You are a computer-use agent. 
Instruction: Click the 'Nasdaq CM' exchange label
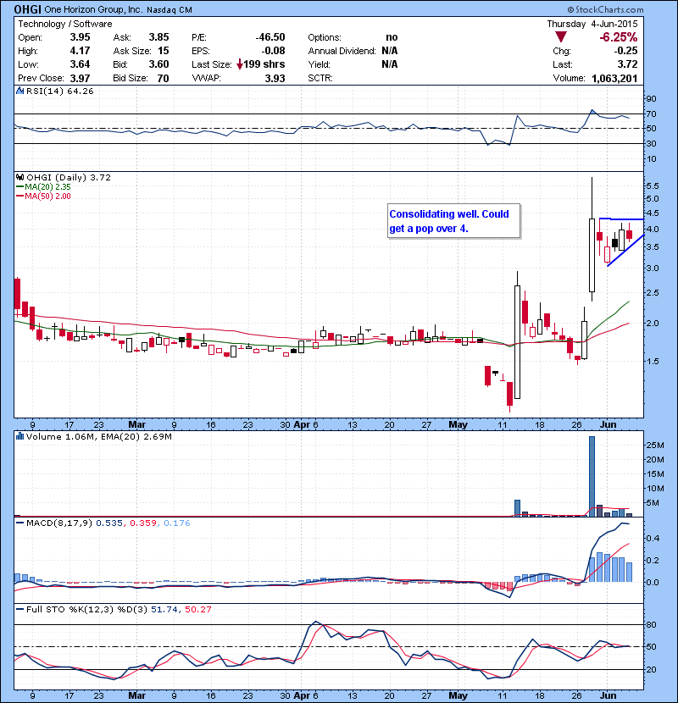click(169, 10)
